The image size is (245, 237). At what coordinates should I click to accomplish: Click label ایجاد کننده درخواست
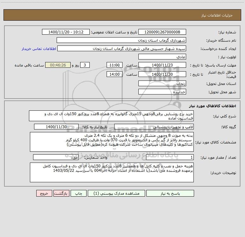pos(218,49)
